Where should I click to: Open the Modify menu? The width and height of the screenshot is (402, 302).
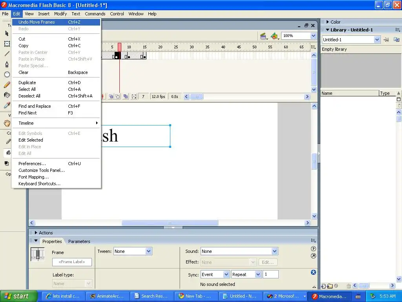pos(60,14)
